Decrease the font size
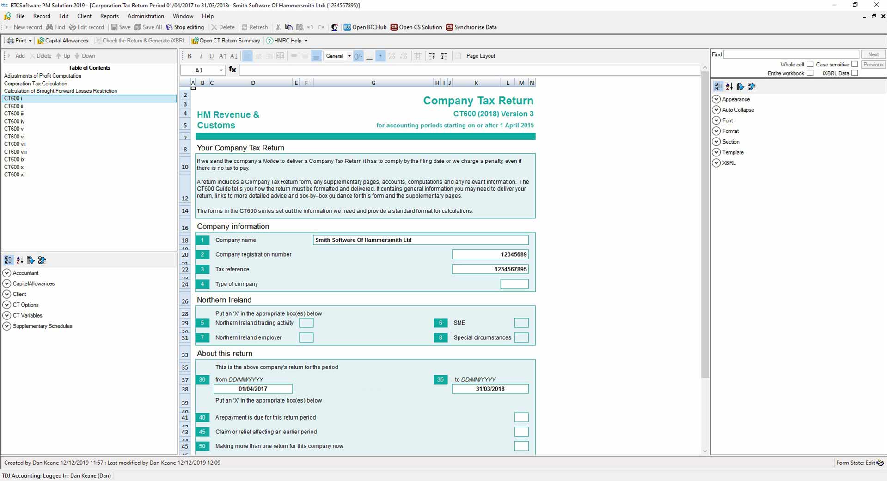This screenshot has width=887, height=481. tap(233, 56)
